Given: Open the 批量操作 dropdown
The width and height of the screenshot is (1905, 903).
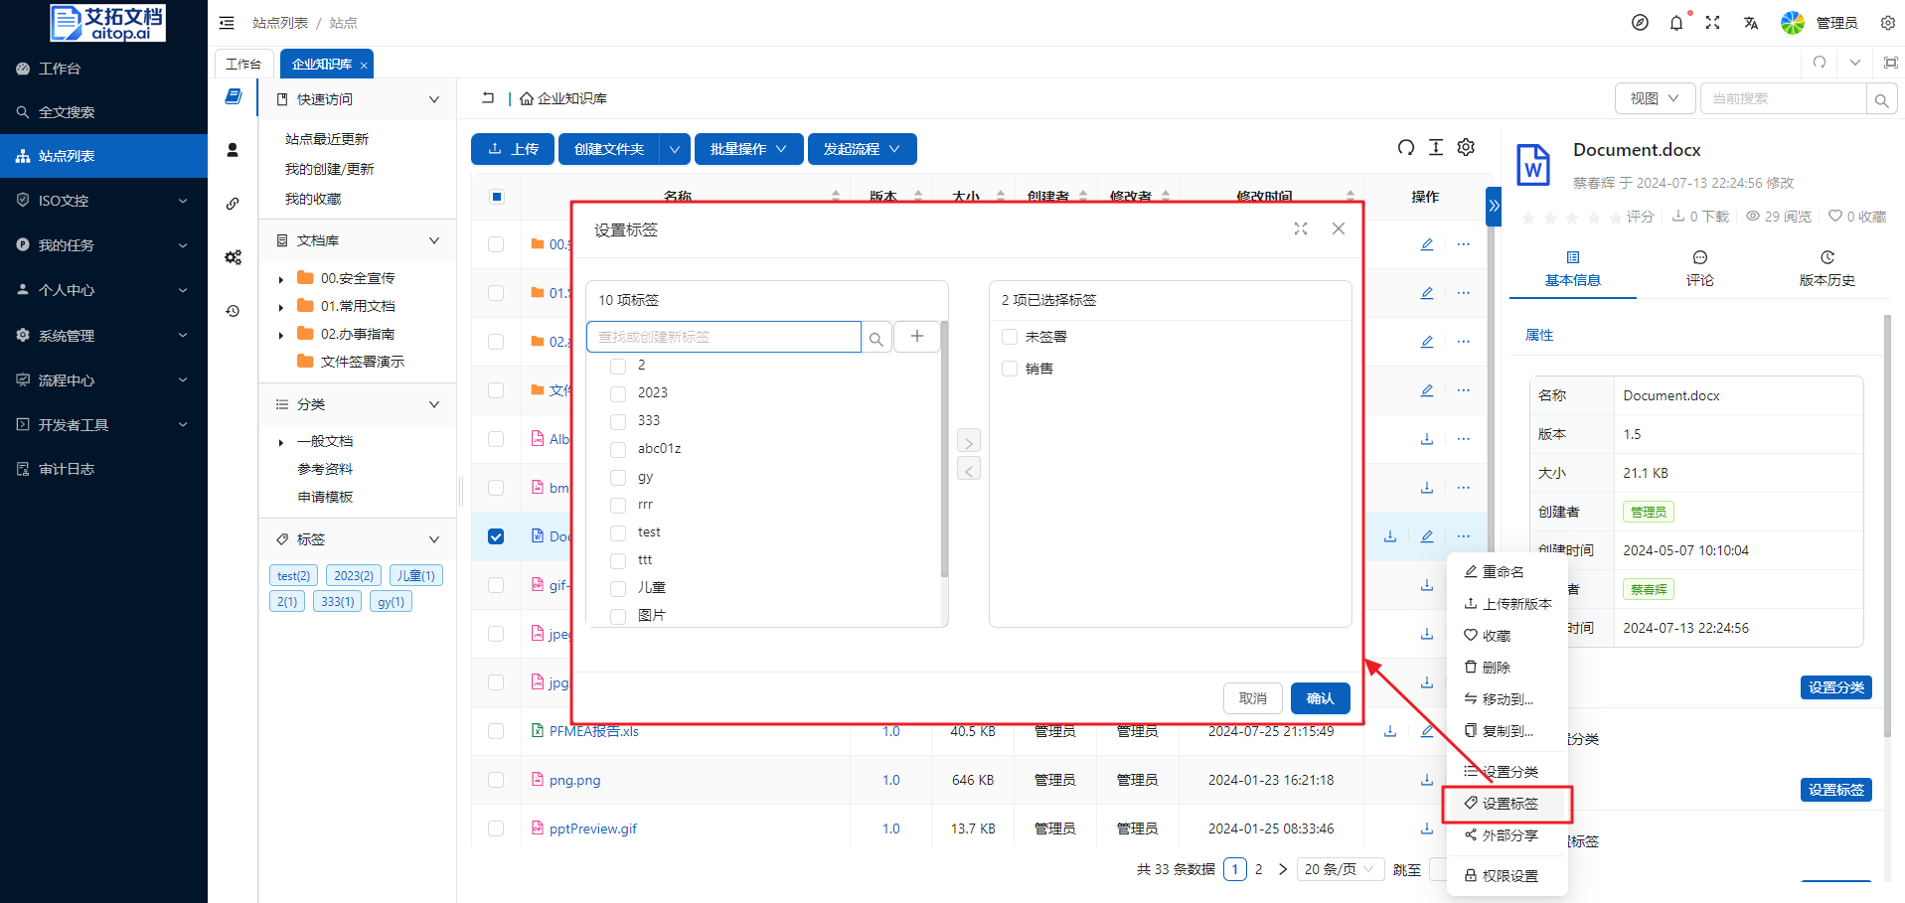Looking at the screenshot, I should [x=747, y=149].
